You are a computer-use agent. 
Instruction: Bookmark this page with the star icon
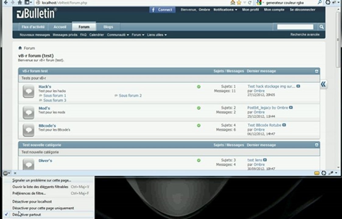pyautogui.click(x=239, y=3)
